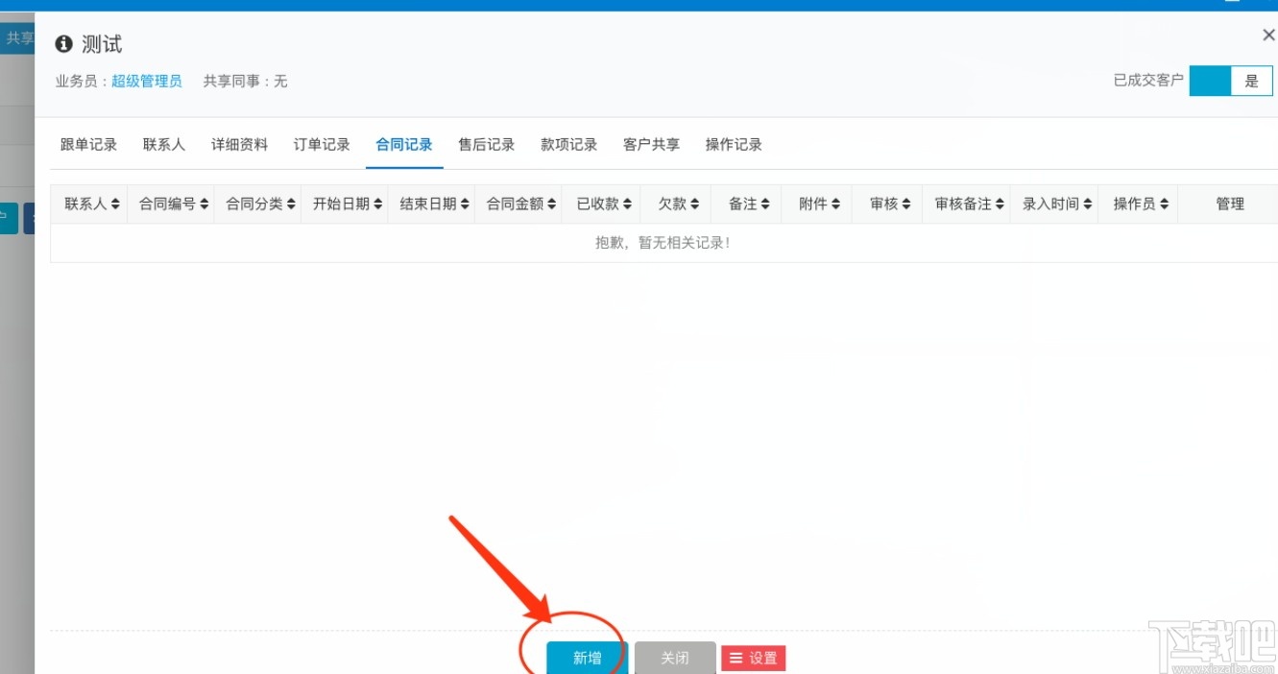Click the info icon beside the 测试 title

[63, 43]
